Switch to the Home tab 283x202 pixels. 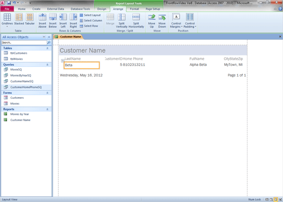(22, 9)
